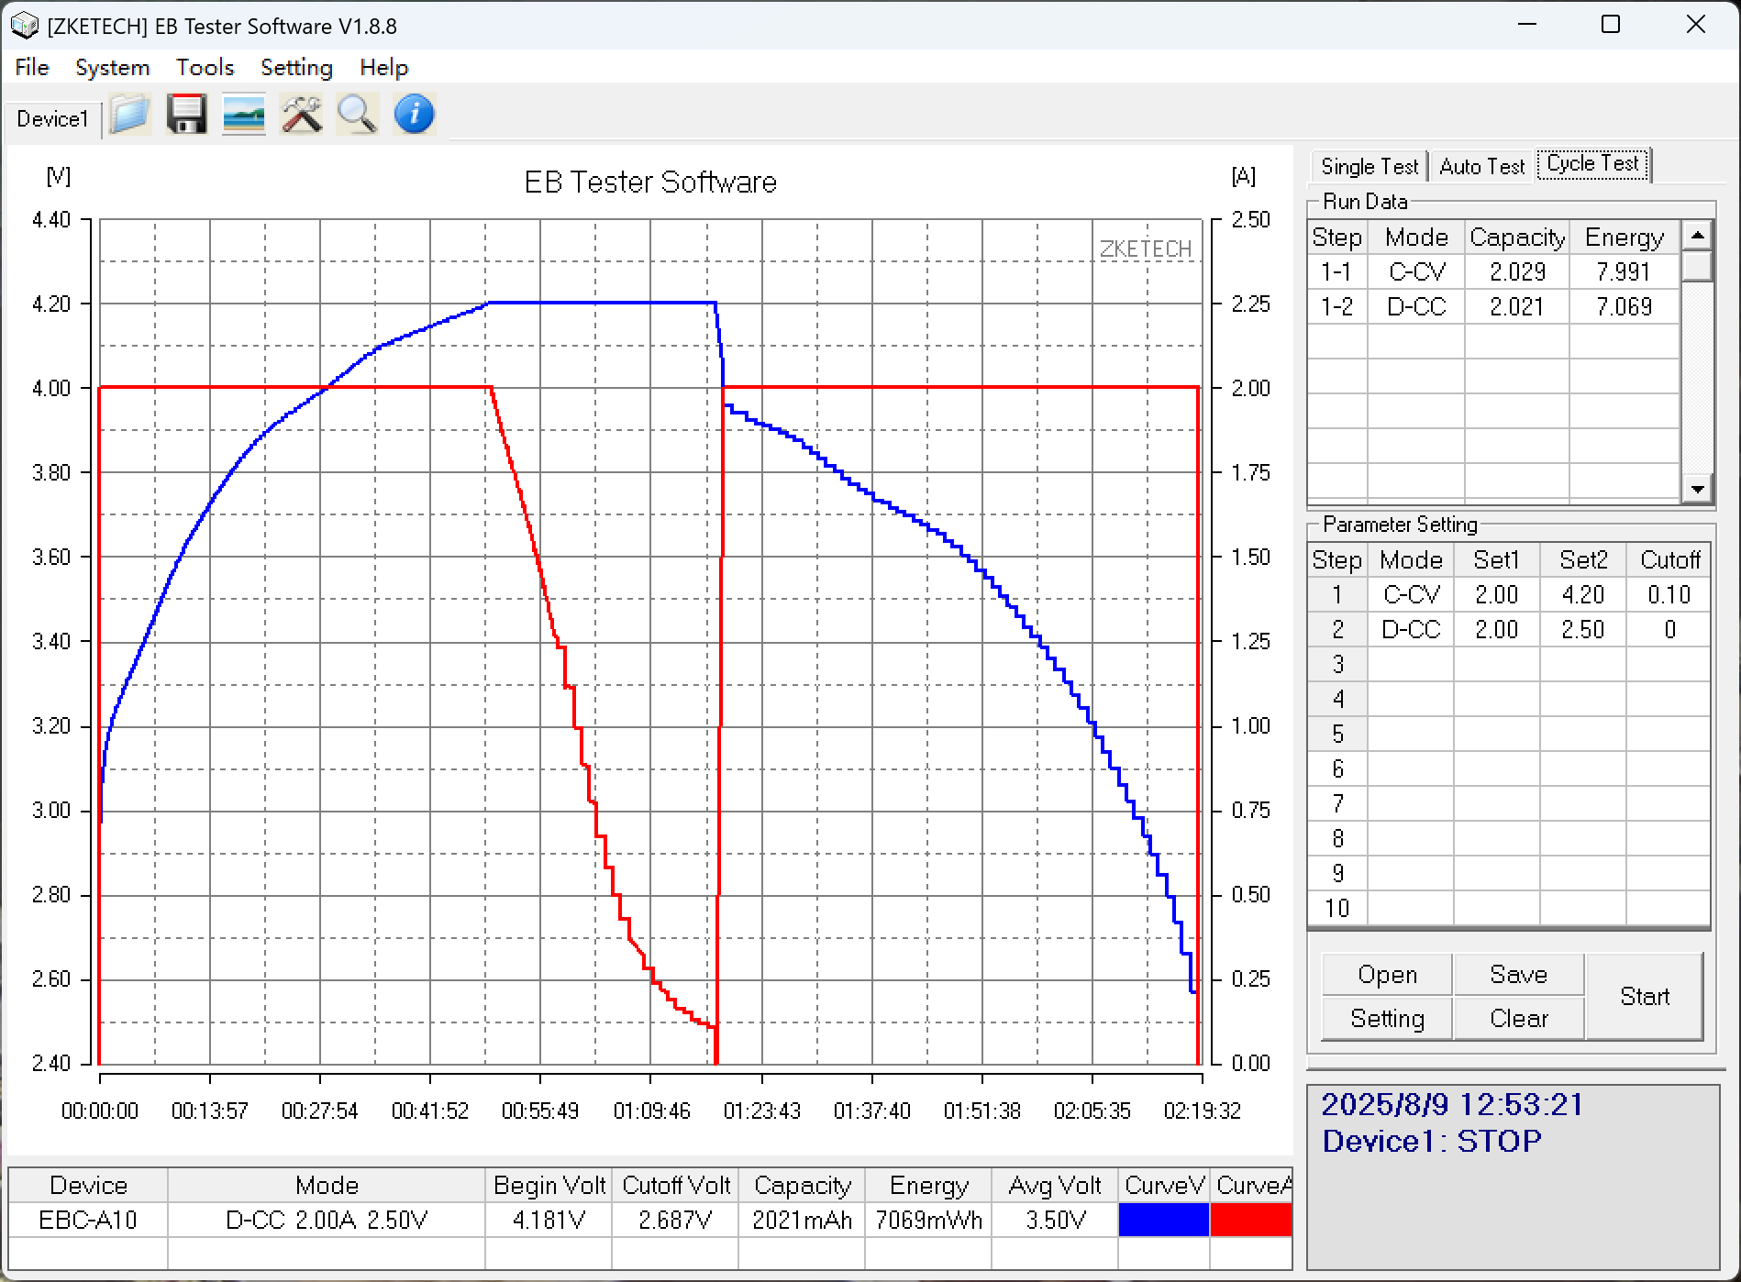Open the System menu
Screen dimensions: 1741x1282
point(112,67)
